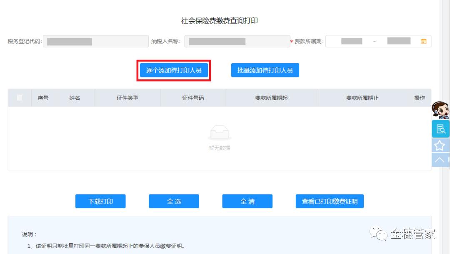450x254 pixels.
Task: Click the 逐个添加待打印人员 button
Action: tap(174, 70)
